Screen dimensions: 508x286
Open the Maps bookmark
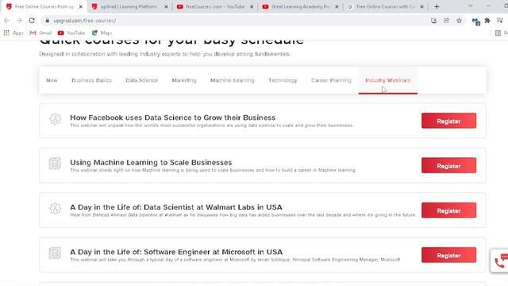[102, 33]
